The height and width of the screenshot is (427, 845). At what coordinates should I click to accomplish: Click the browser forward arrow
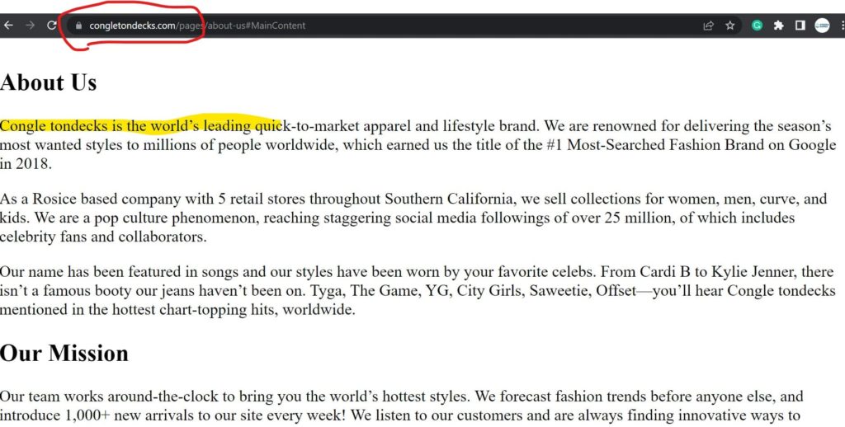[x=31, y=26]
